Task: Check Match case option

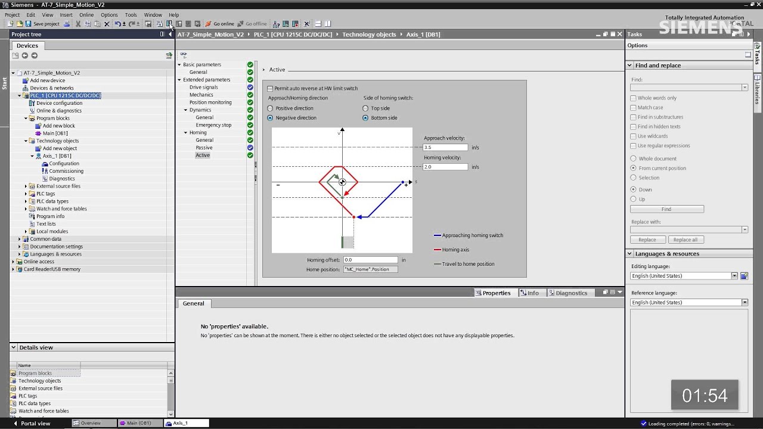Action: coord(633,108)
